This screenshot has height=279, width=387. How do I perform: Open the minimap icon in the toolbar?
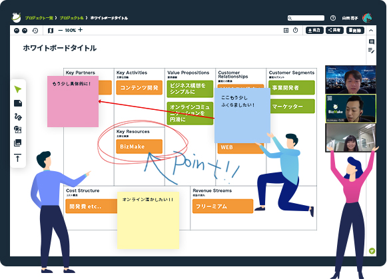(x=51, y=31)
